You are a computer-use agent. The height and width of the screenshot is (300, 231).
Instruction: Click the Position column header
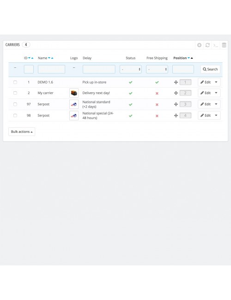point(180,58)
